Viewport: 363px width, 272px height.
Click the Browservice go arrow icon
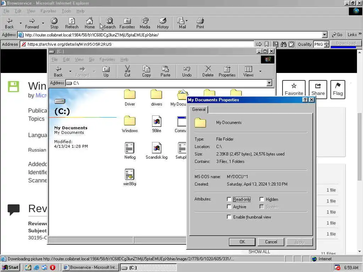tap(259, 44)
